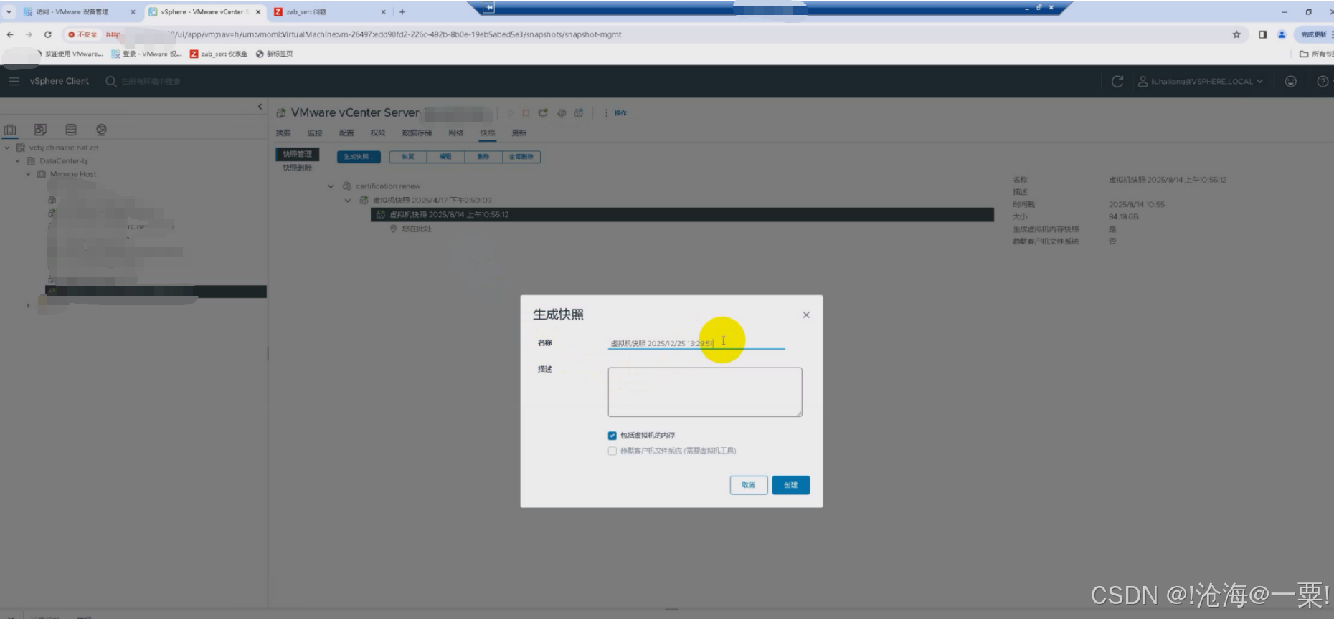Switch to the 网络 tab

pyautogui.click(x=456, y=133)
